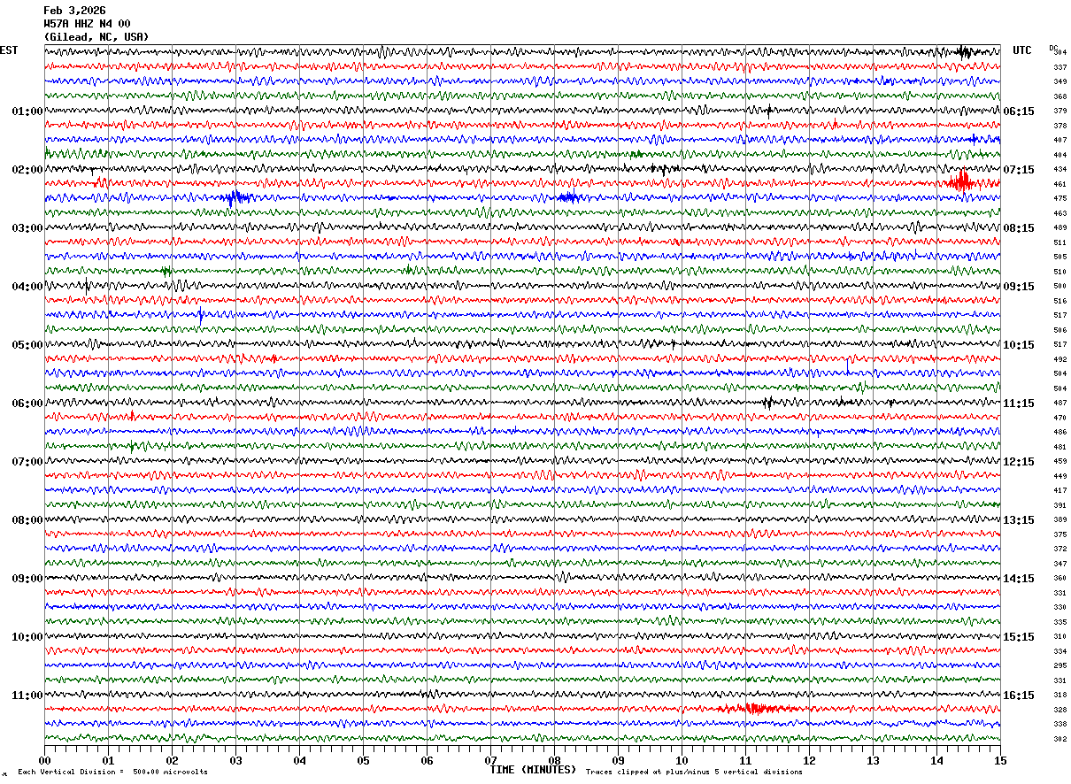Click minute tick 15 on the time axis

pos(1000,760)
